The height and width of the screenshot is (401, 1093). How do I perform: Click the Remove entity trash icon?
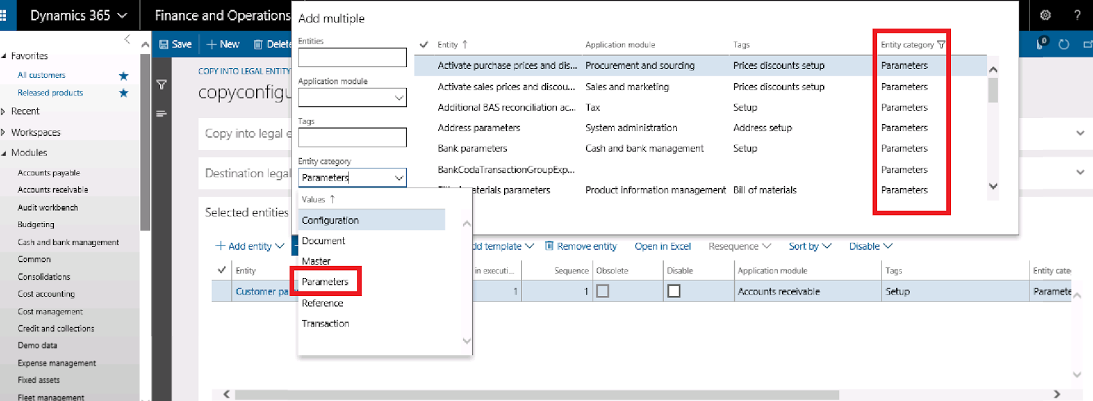click(x=549, y=246)
